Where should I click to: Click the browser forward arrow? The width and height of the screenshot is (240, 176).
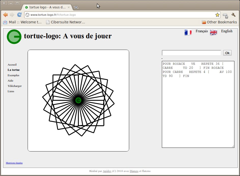tap(12, 15)
